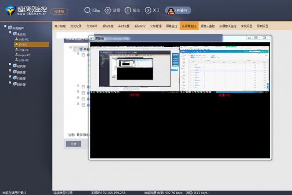Viewport: 292px width, 195px height.
Task: Open the 关于 (About) icon
Action: coord(148,10)
